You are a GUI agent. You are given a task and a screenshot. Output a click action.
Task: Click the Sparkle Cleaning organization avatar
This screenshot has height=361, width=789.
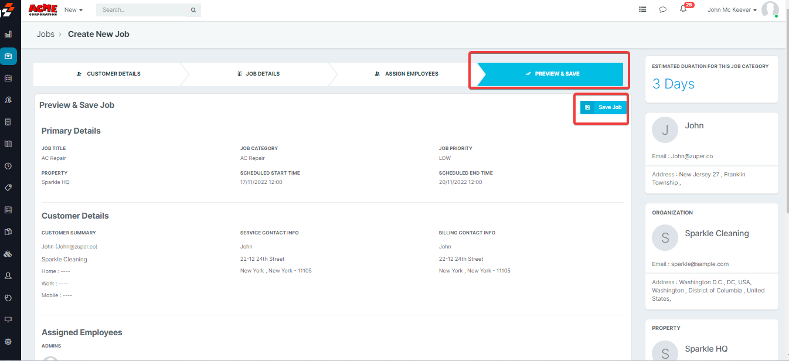665,238
